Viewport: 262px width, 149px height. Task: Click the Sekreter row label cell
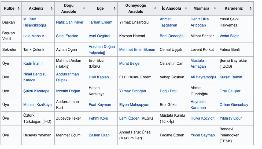tap(9, 49)
